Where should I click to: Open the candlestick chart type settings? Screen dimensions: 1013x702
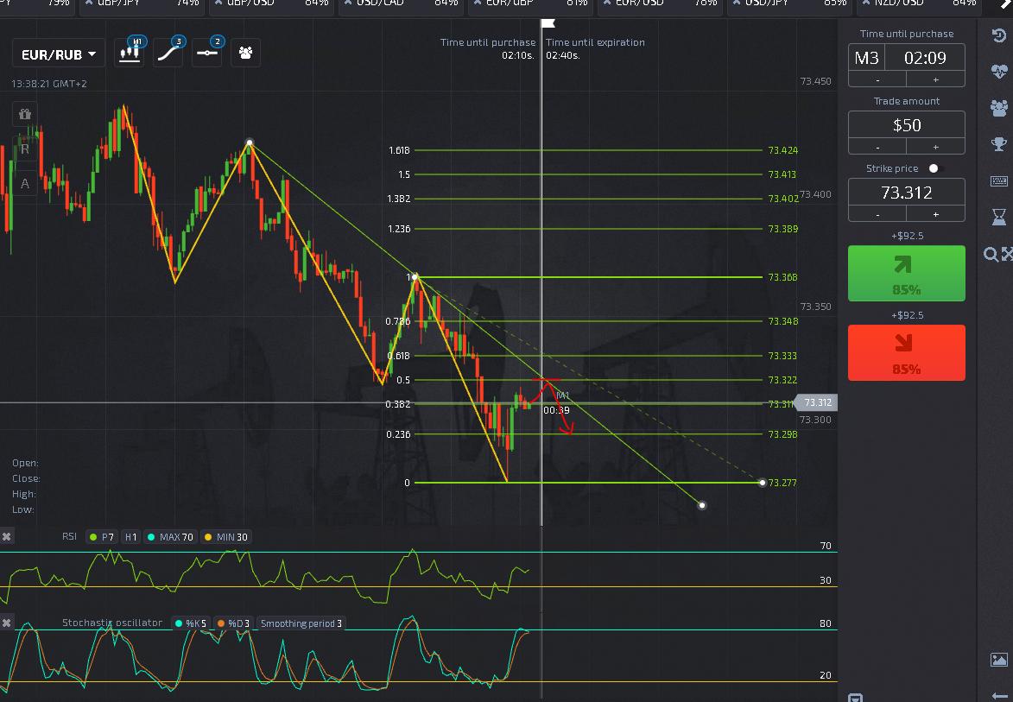(130, 53)
